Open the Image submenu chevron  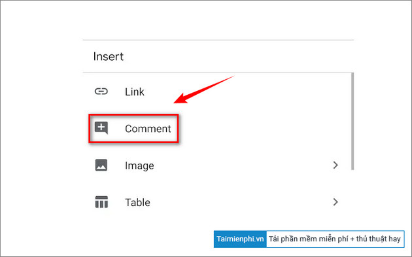[335, 165]
